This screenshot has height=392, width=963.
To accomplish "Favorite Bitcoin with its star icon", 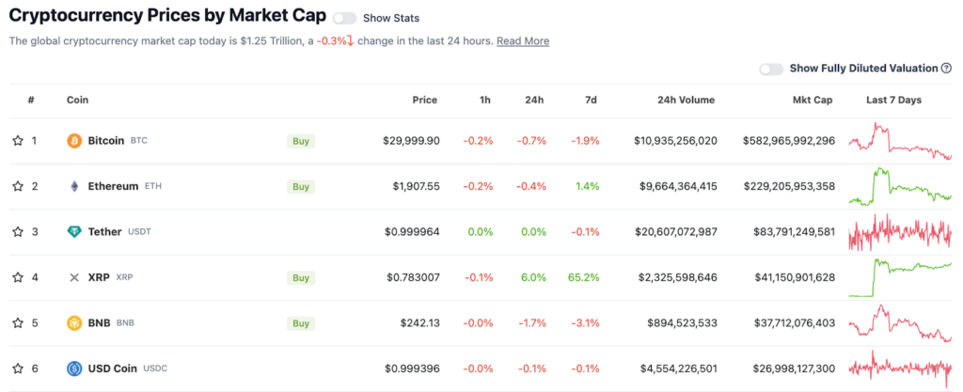I will coord(18,141).
